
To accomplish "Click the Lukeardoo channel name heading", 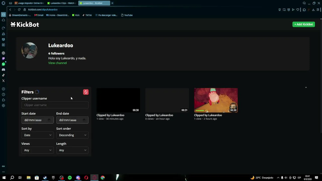I will [x=61, y=46].
